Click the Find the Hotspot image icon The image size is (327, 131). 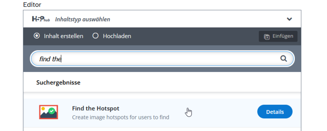(49, 112)
